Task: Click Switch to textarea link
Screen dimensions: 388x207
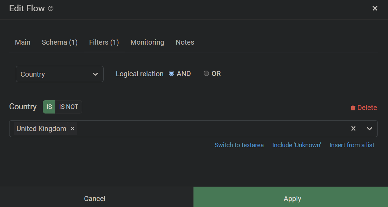Action: [239, 145]
